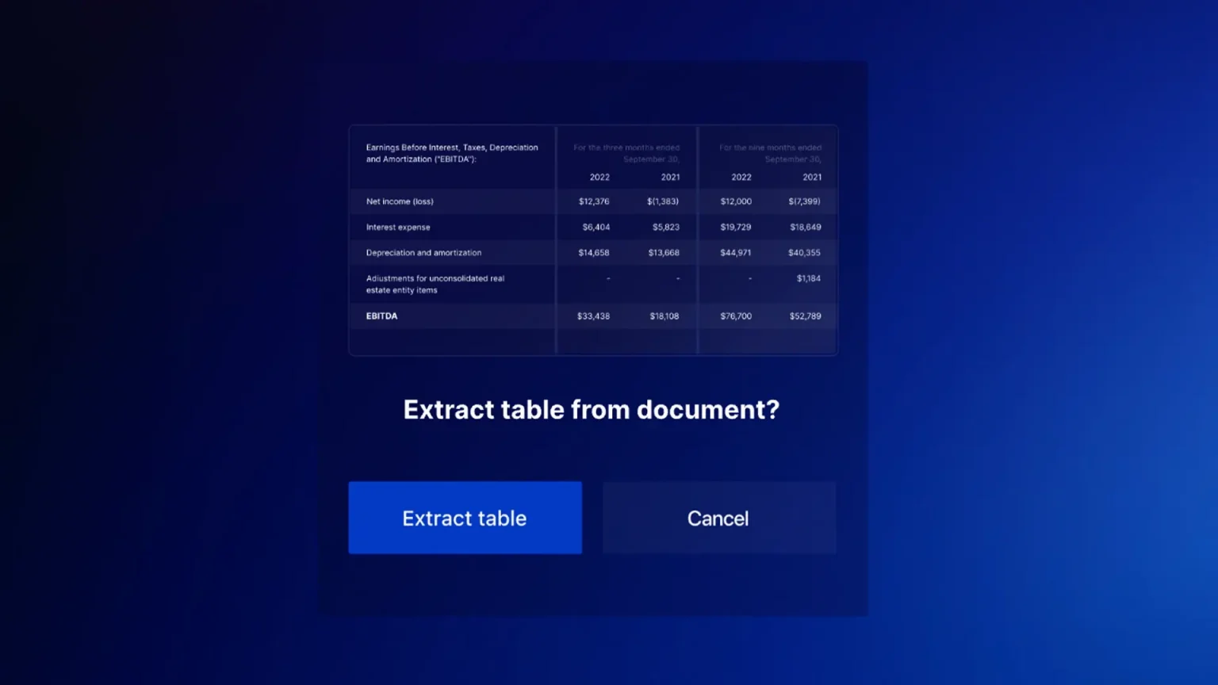Click the 'Earnings Before Interest, Taxes' table header

(x=452, y=153)
